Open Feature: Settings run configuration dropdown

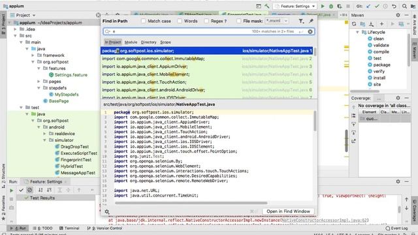[x=295, y=6]
